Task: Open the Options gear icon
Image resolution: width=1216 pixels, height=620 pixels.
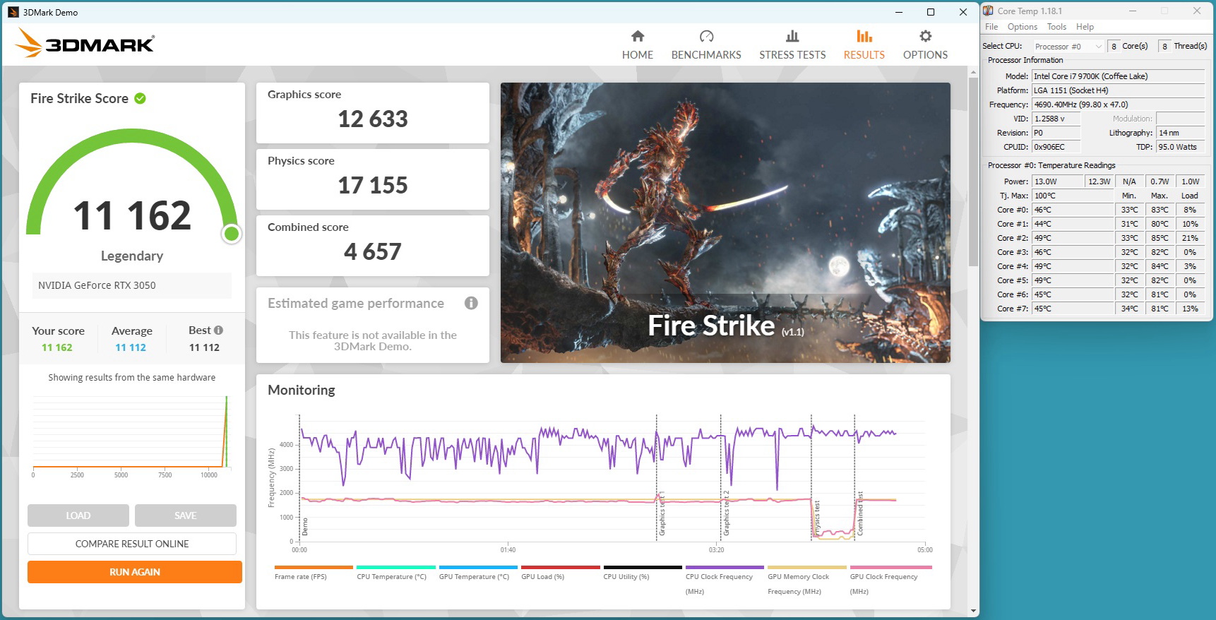Action: (925, 37)
